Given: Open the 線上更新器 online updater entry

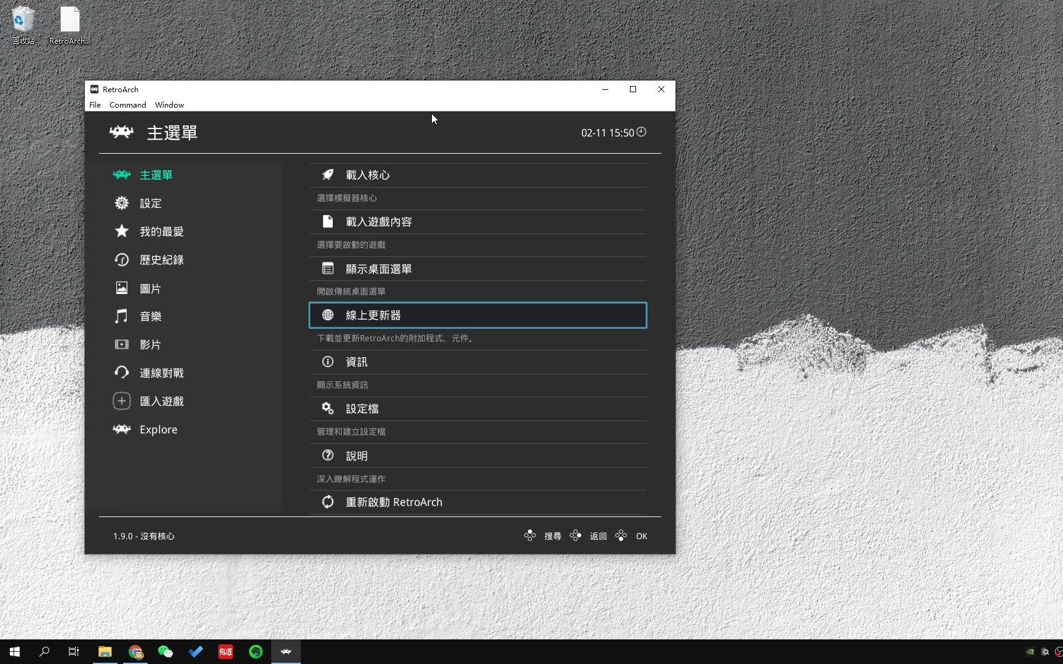Looking at the screenshot, I should point(478,315).
